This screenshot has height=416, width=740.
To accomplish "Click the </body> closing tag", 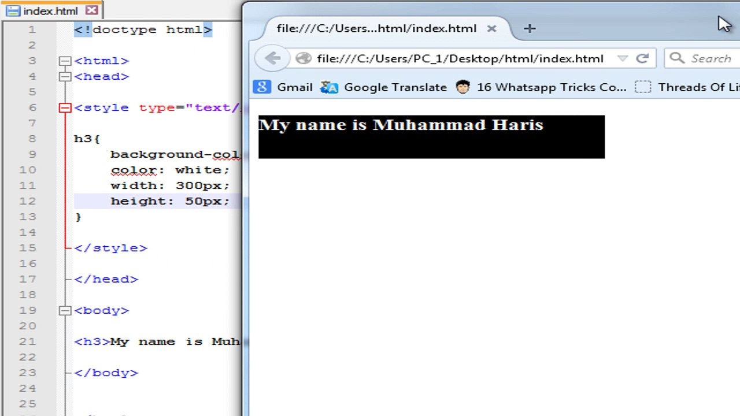I will 106,373.
